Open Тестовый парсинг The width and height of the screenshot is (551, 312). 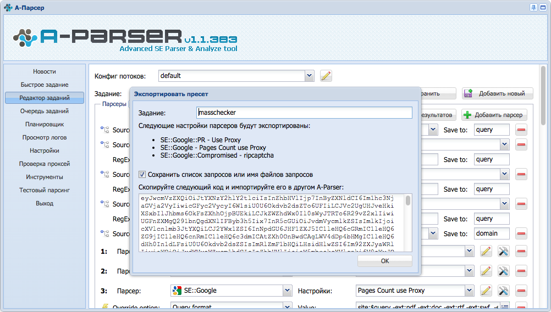(45, 190)
